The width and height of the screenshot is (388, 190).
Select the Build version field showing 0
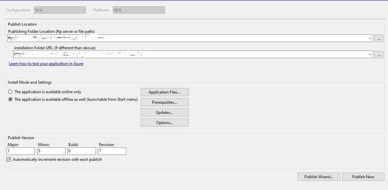[x=82, y=151]
